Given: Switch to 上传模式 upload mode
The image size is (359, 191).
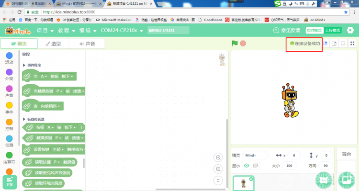Looking at the screenshot, I should tap(333, 30).
